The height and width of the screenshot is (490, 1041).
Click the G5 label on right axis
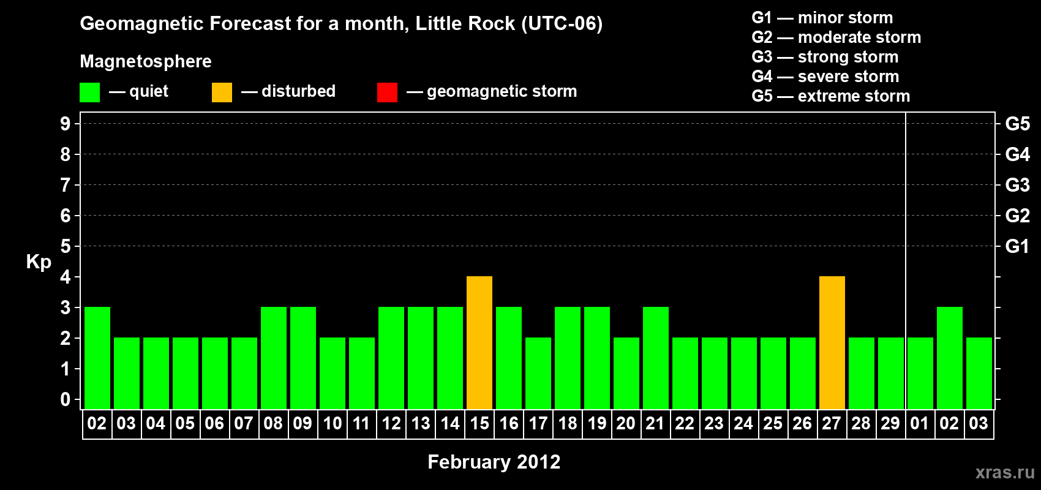click(1017, 124)
